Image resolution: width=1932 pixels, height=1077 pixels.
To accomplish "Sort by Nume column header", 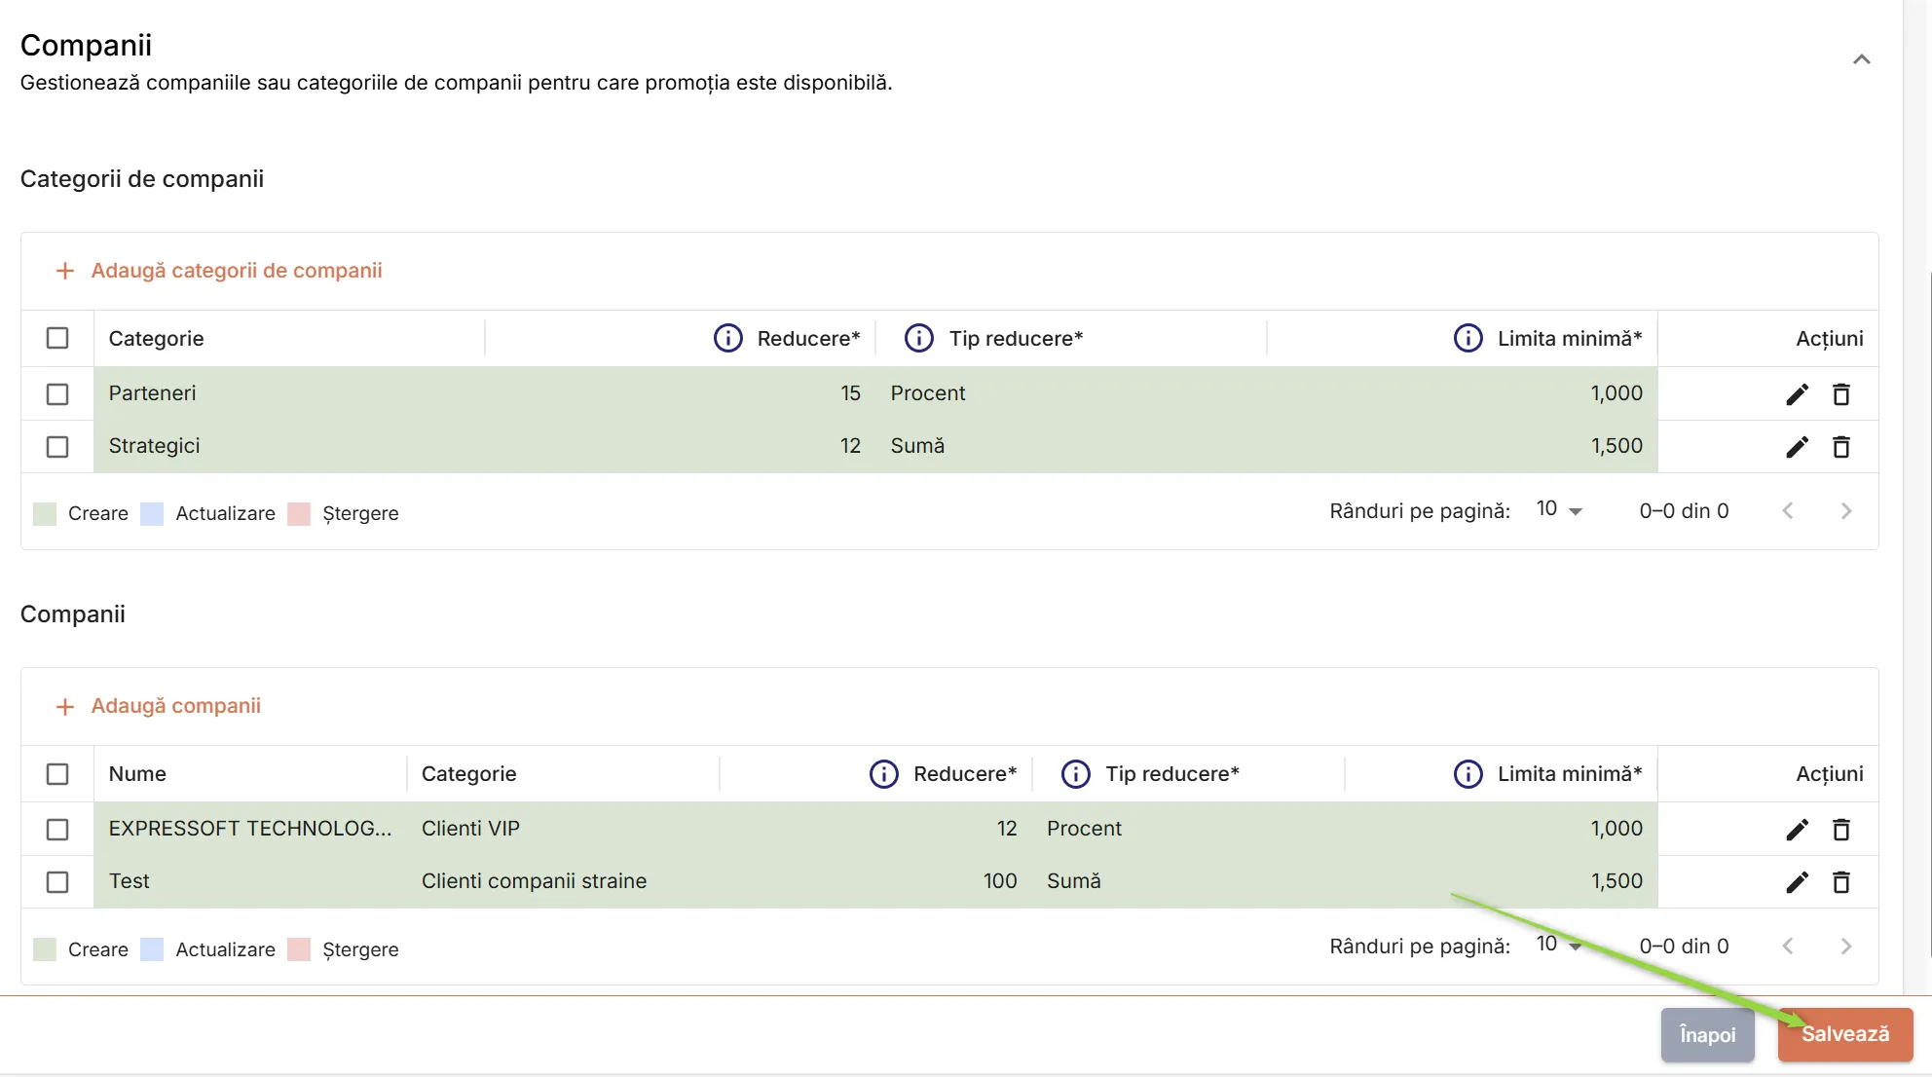I will [137, 774].
